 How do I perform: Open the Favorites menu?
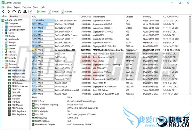click(27, 7)
